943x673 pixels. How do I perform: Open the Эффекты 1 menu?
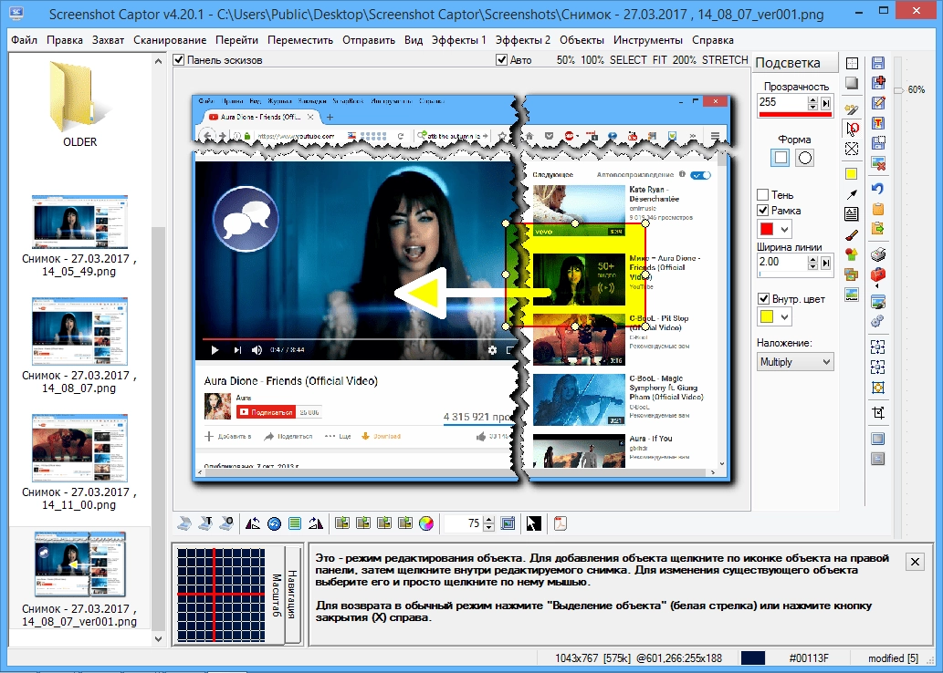click(x=458, y=40)
